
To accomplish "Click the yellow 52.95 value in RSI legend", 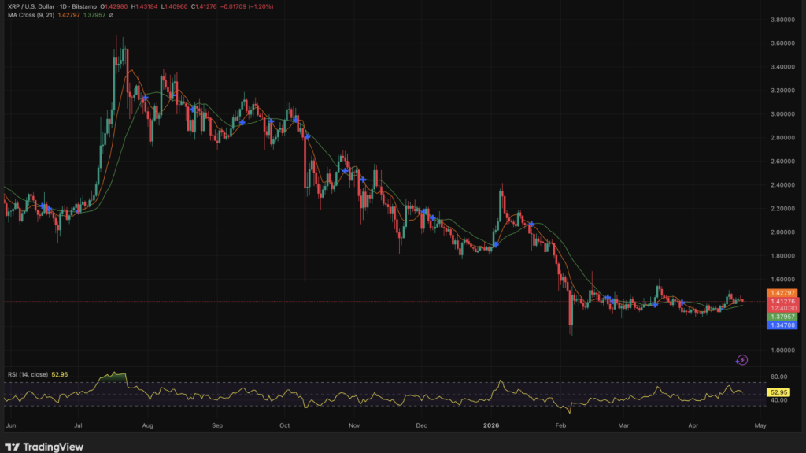I will tap(60, 374).
